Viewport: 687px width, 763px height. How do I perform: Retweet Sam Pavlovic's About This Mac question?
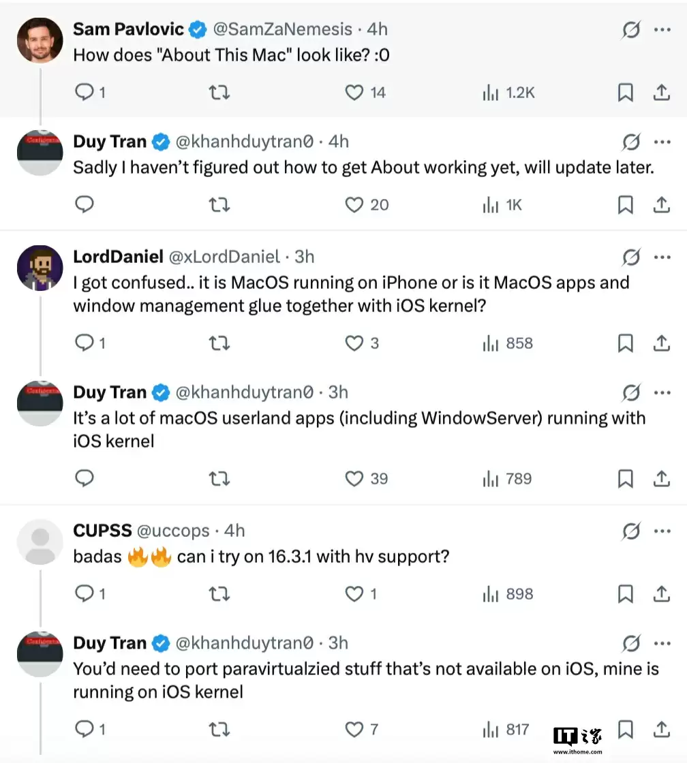tap(218, 93)
